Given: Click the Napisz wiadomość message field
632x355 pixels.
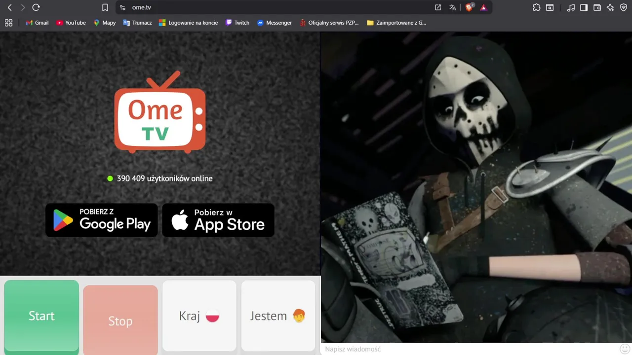Looking at the screenshot, I should [469, 349].
